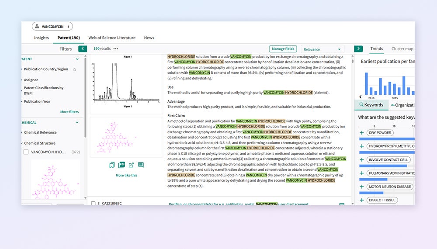The height and width of the screenshot is (249, 437).
Task: Click the comment icon below the structure
Action: click(x=141, y=165)
